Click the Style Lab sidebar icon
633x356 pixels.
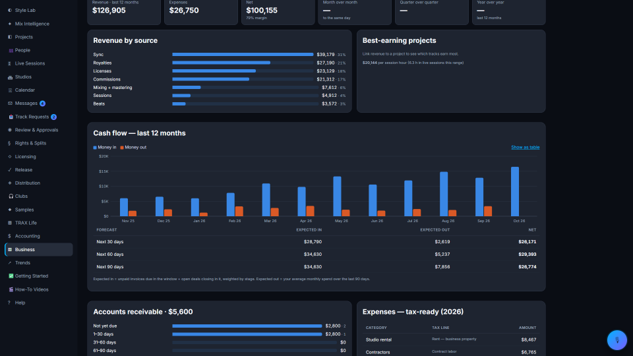pos(10,11)
